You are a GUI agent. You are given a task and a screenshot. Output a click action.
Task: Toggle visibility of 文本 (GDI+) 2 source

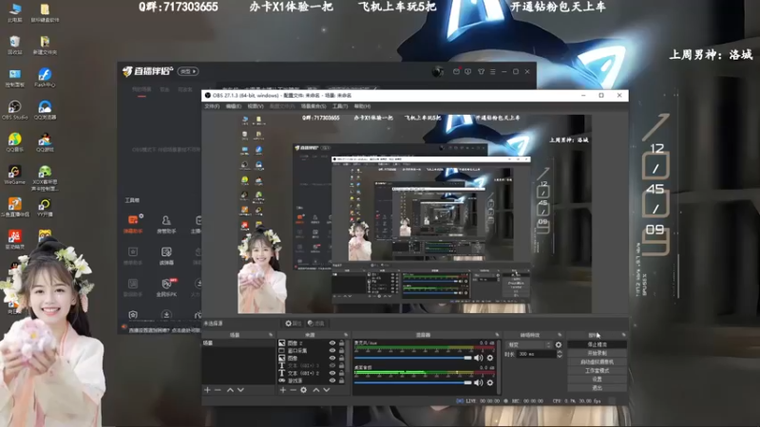click(332, 373)
